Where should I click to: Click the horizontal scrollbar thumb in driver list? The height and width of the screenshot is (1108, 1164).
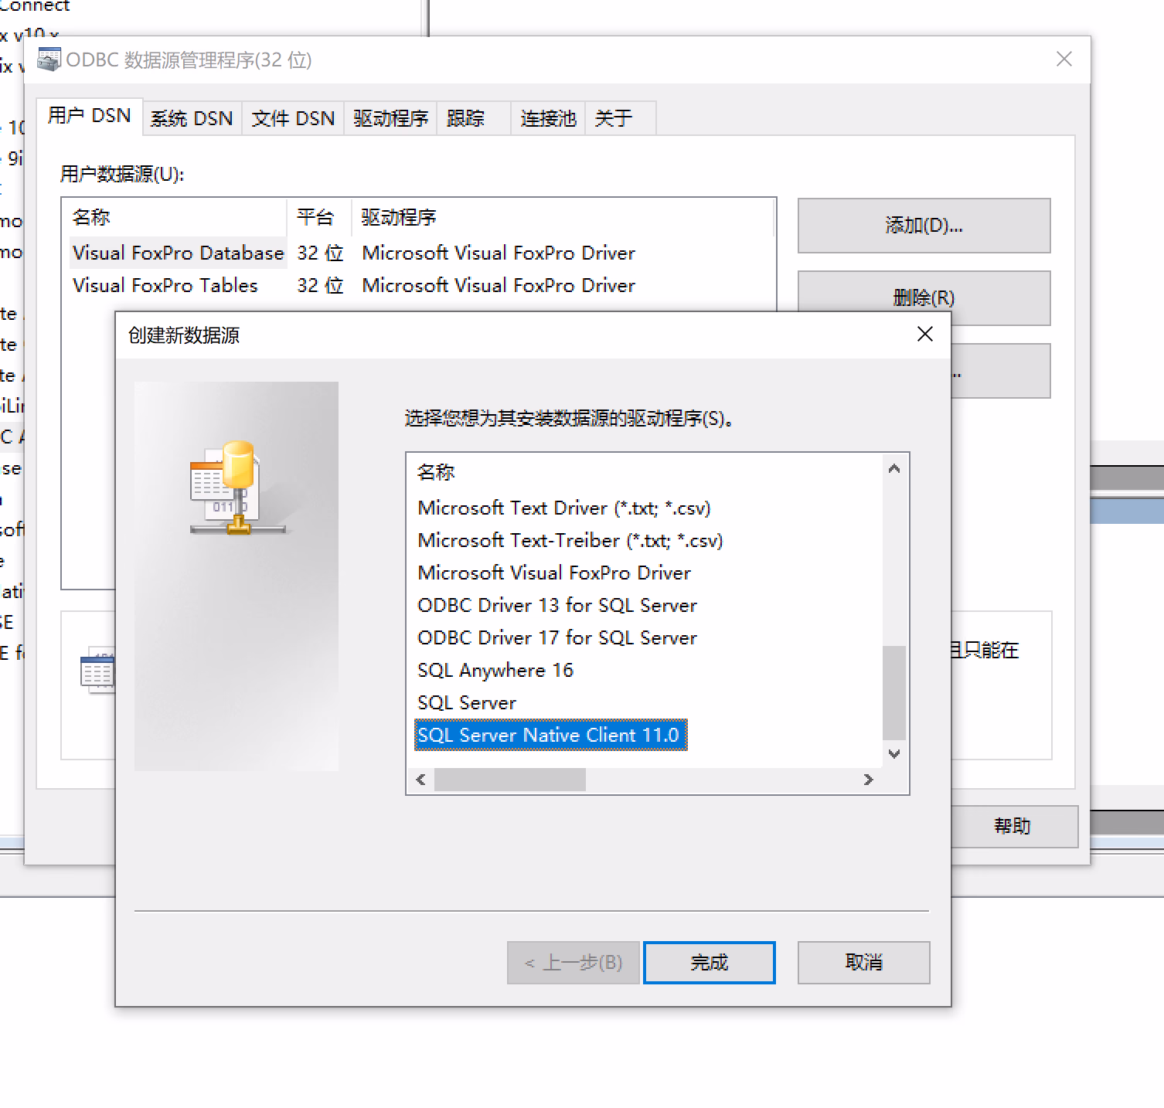click(509, 780)
